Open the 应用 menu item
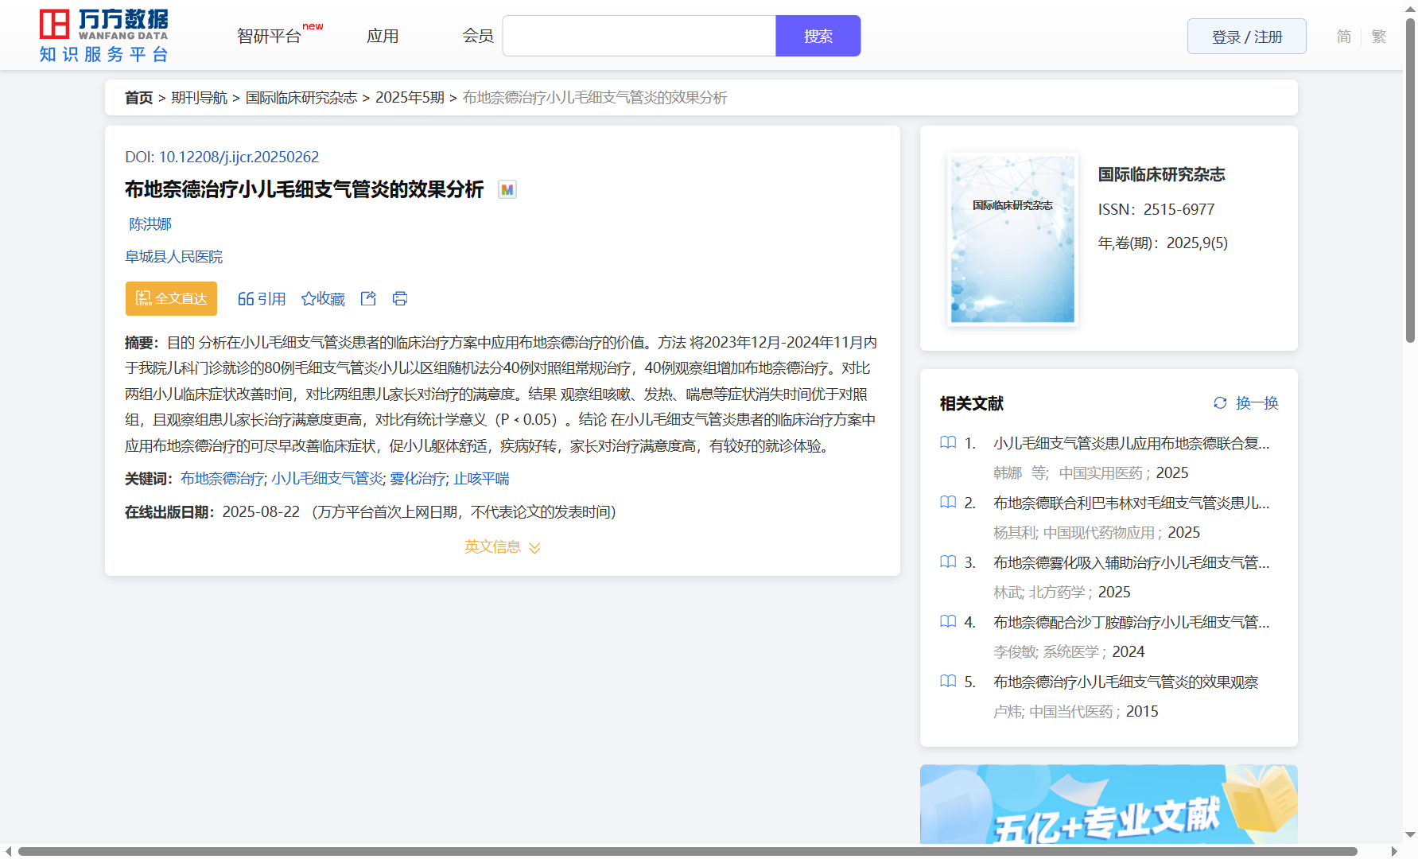 pyautogui.click(x=383, y=37)
